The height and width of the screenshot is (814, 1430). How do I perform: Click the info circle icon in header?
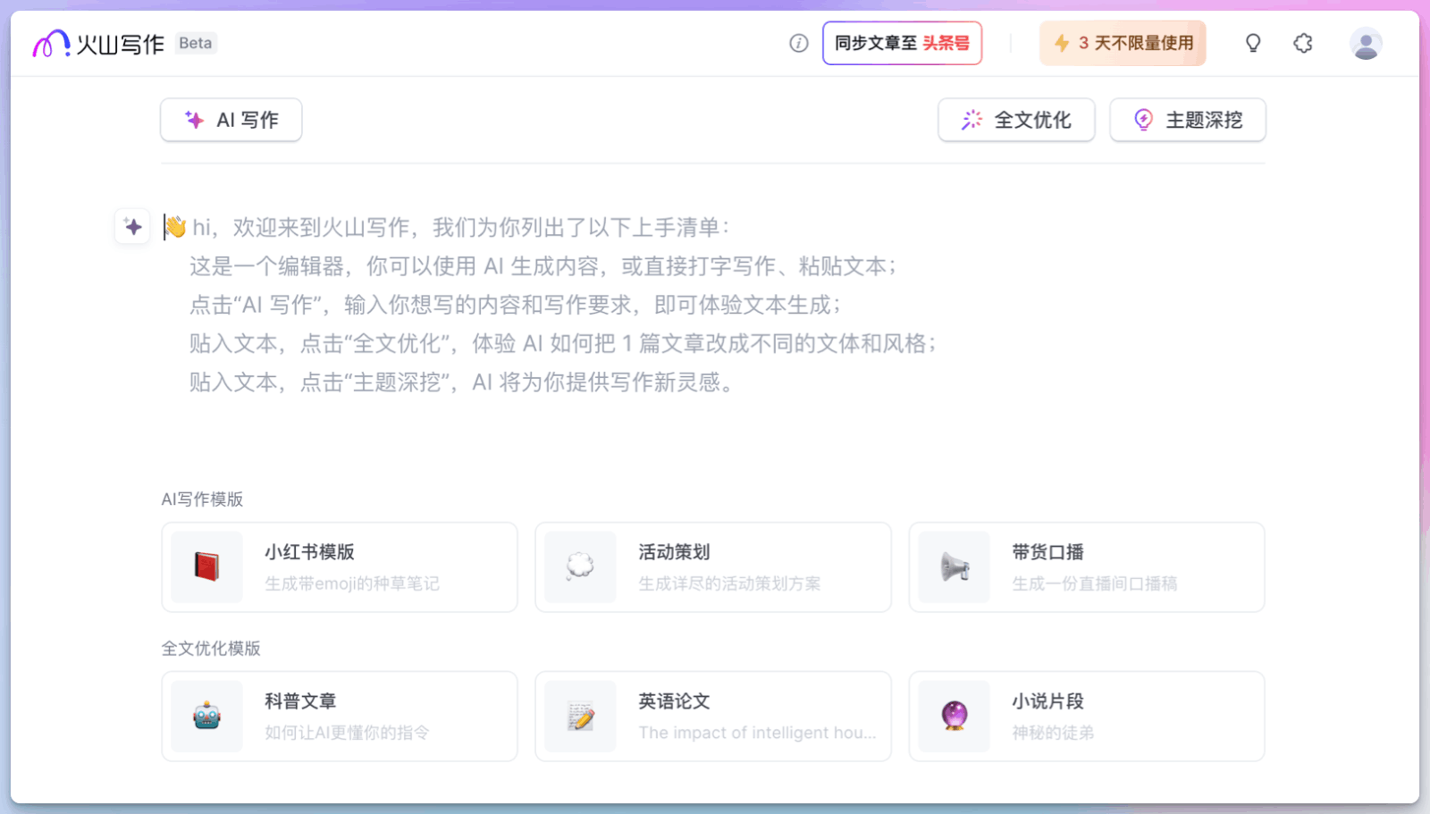tap(799, 43)
